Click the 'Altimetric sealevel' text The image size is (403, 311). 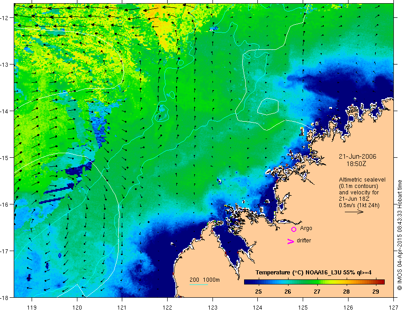tap(362, 180)
